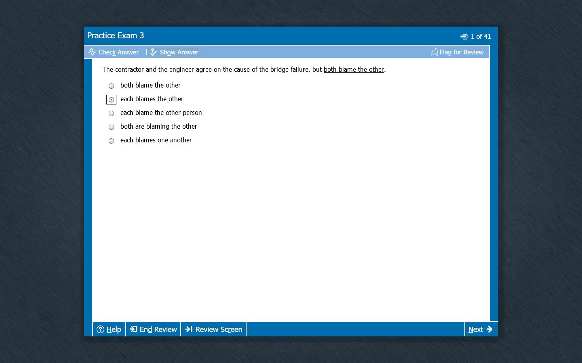Viewport: 582px width, 363px height.
Task: Click the answer text "each blames one another"
Action: (156, 140)
